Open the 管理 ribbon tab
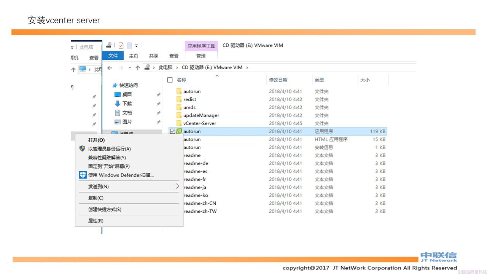This screenshot has width=487, height=274. 201,56
